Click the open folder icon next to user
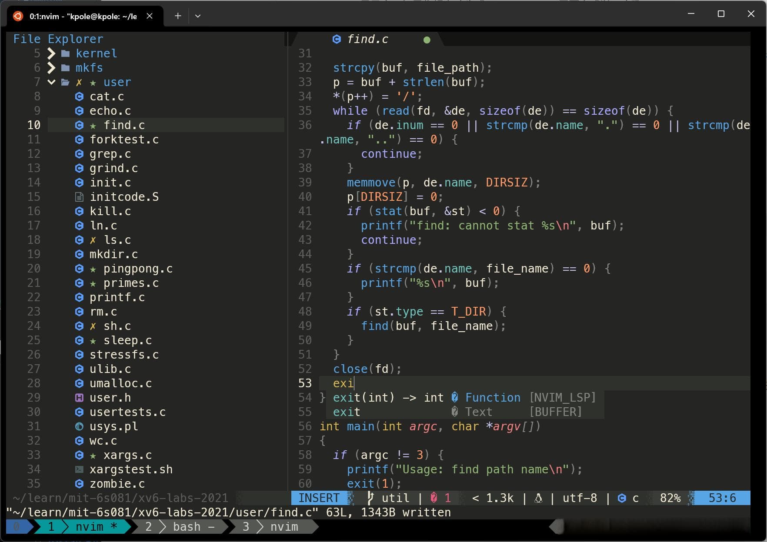This screenshot has width=767, height=542. tap(66, 82)
